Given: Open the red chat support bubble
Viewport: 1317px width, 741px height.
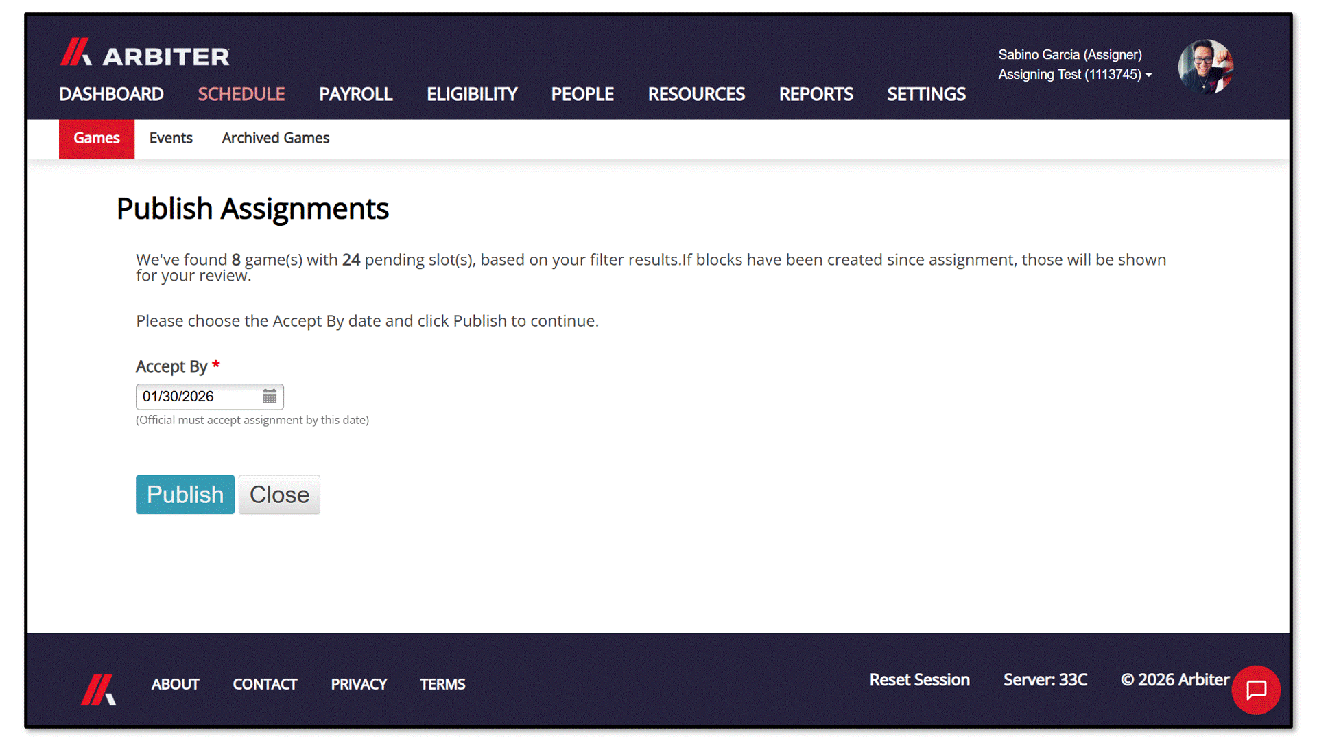Looking at the screenshot, I should tap(1256, 690).
